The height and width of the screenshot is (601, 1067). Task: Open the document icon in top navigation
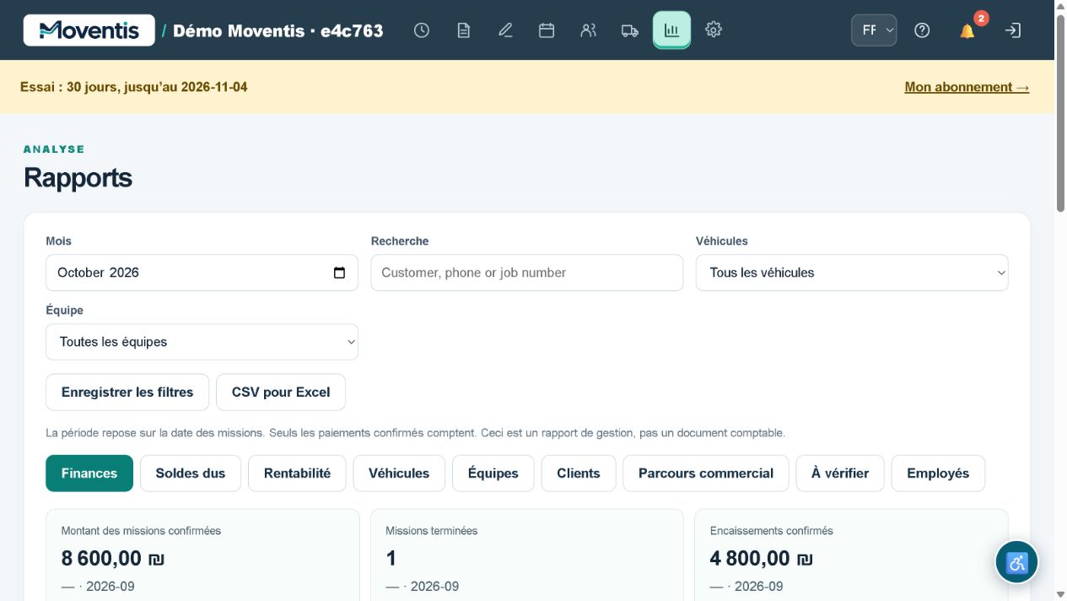pos(463,30)
